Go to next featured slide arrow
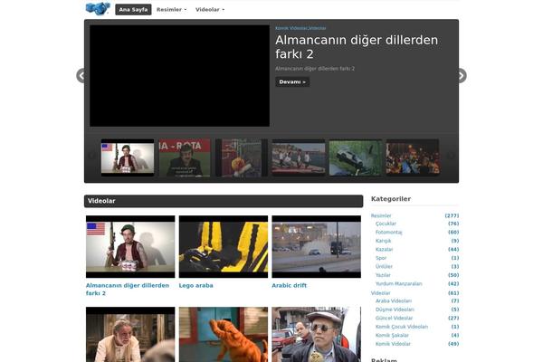 pos(462,76)
